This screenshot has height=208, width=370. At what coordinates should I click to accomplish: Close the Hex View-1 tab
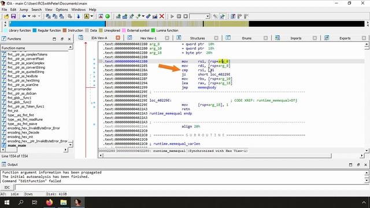click(167, 38)
